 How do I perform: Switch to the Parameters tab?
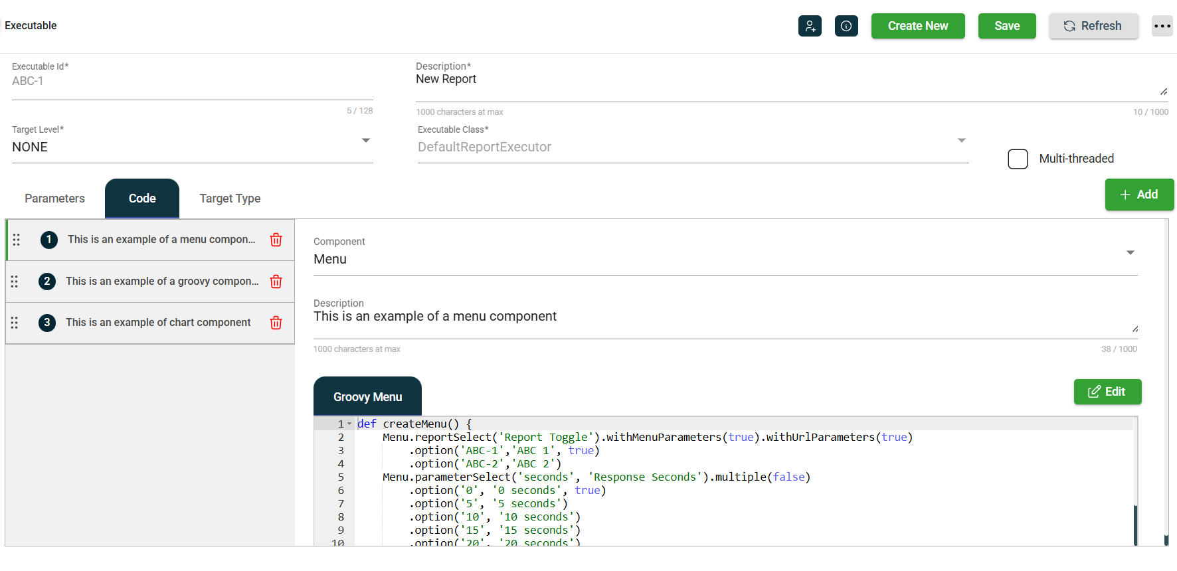[x=54, y=199]
